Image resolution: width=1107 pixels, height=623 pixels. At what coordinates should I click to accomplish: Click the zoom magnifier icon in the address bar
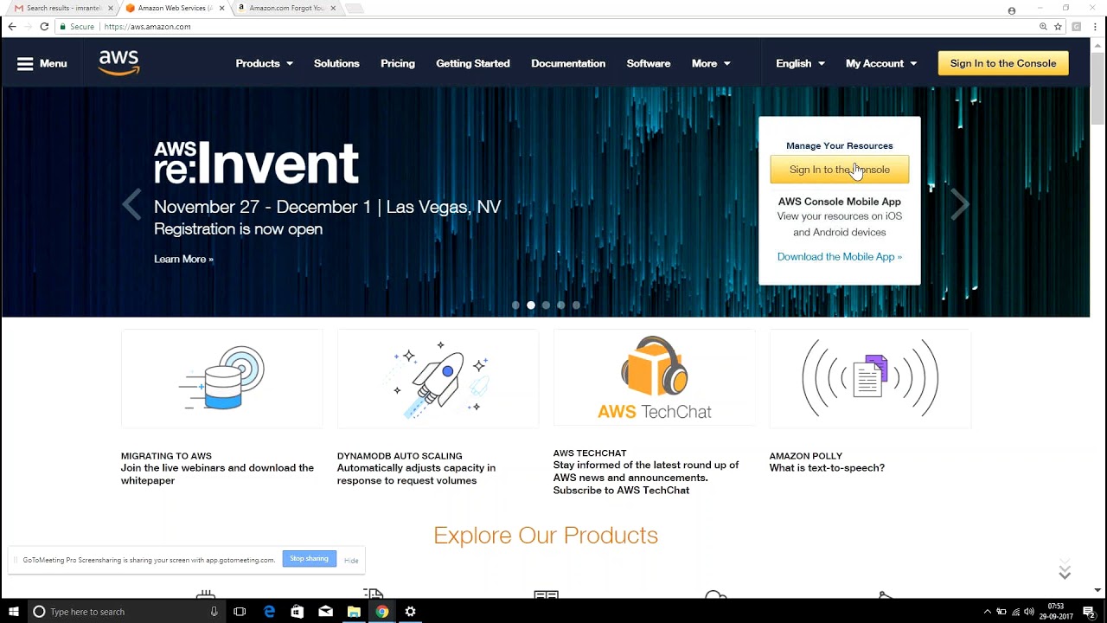coord(1043,27)
